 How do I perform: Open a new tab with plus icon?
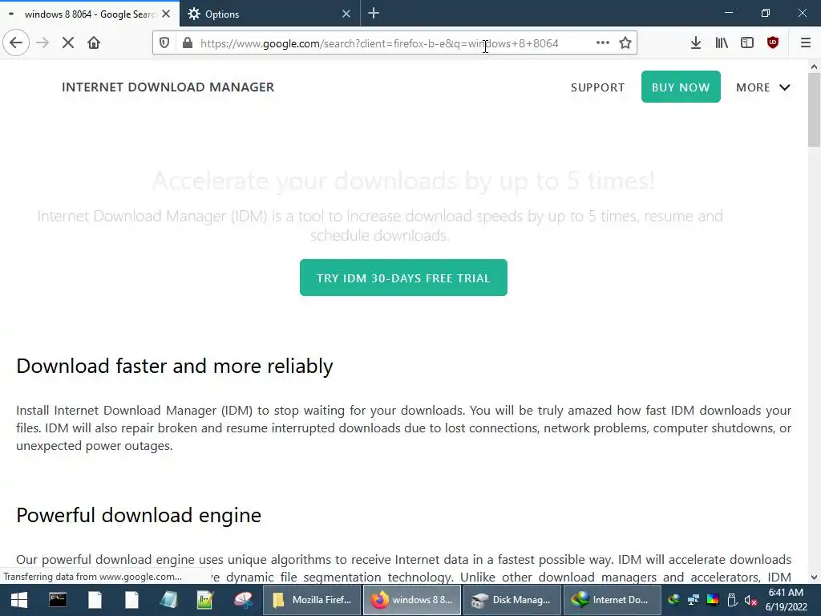[x=374, y=13]
